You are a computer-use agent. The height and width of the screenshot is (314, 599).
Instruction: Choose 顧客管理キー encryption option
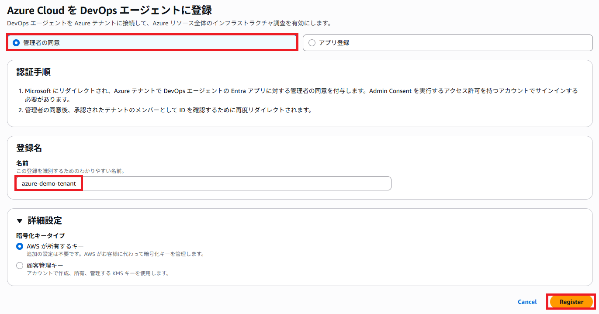click(20, 266)
